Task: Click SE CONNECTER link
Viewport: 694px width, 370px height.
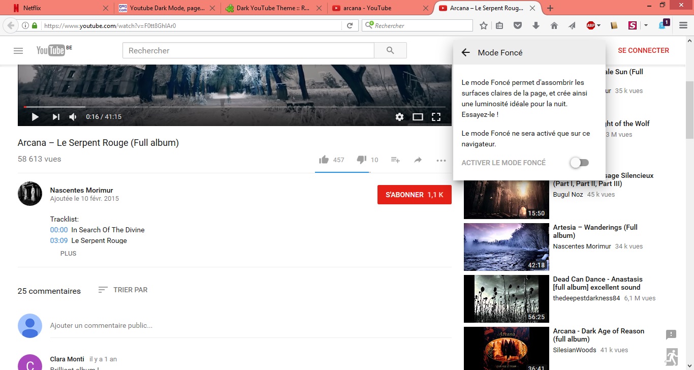Action: pos(643,50)
